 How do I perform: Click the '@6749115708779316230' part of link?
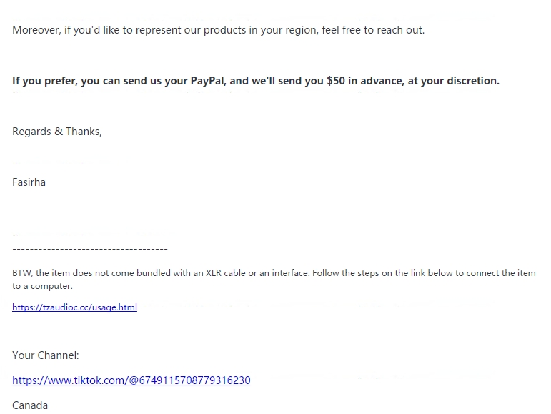[190, 380]
